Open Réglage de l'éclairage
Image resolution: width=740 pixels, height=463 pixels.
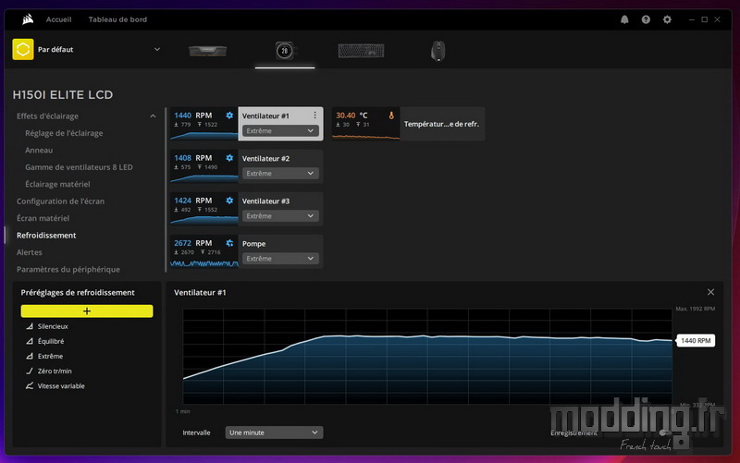64,133
